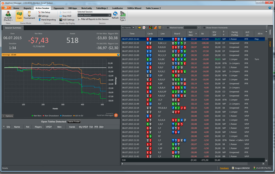Screen dimensions: 275x174
Task: Open Hand Importing options
Action: click(x=47, y=20)
